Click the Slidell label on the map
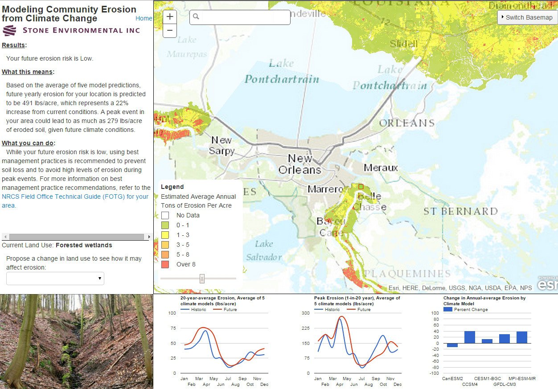This screenshot has width=558, height=389. [404, 43]
